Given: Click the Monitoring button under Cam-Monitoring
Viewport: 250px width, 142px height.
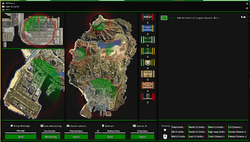Looking at the screenshot, I should [51, 137].
